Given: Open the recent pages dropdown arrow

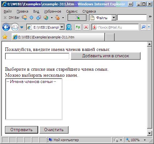Looking at the screenshot, I should pos(22,27).
